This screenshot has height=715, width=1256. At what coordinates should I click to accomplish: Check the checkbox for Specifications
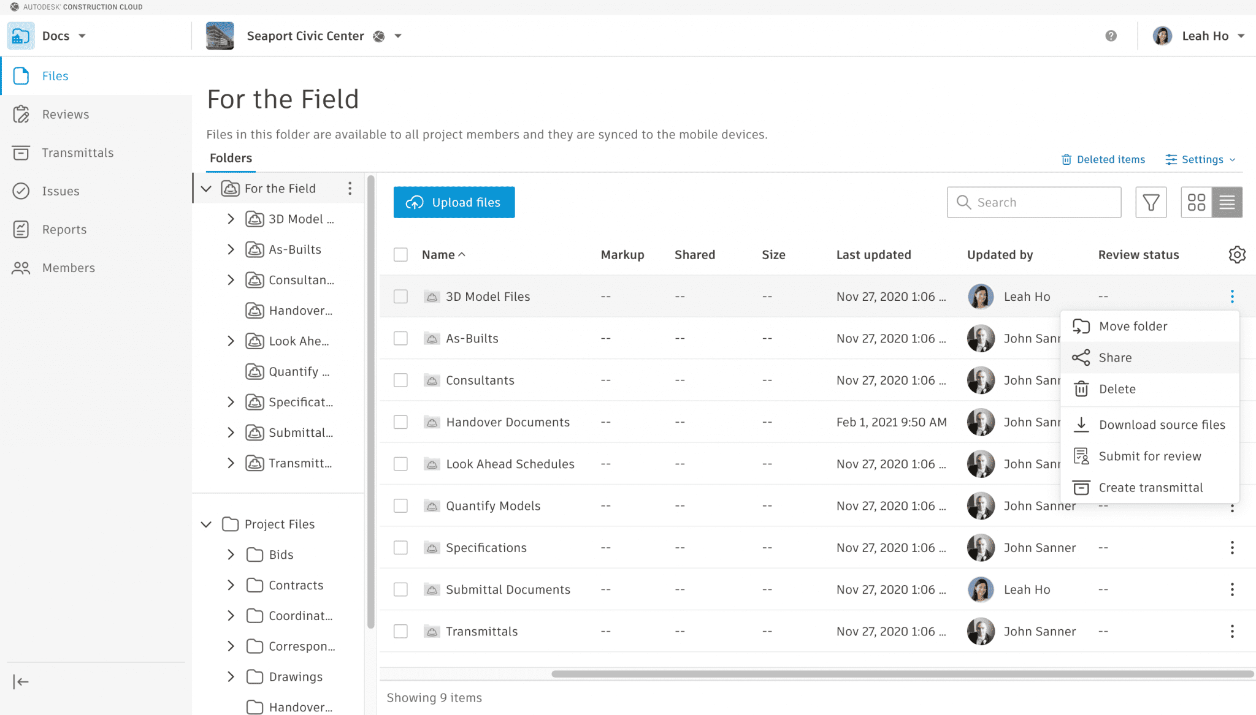(x=400, y=547)
